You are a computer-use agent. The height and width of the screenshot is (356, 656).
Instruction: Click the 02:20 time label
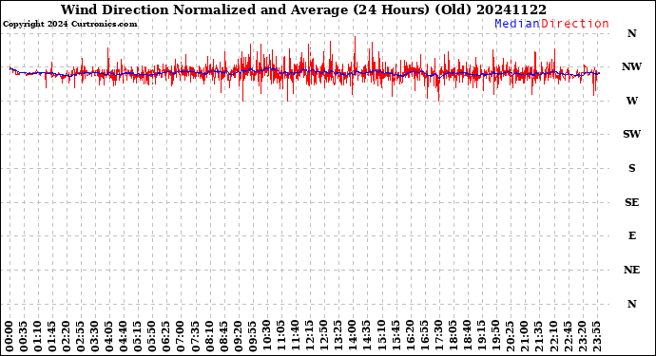click(x=67, y=337)
